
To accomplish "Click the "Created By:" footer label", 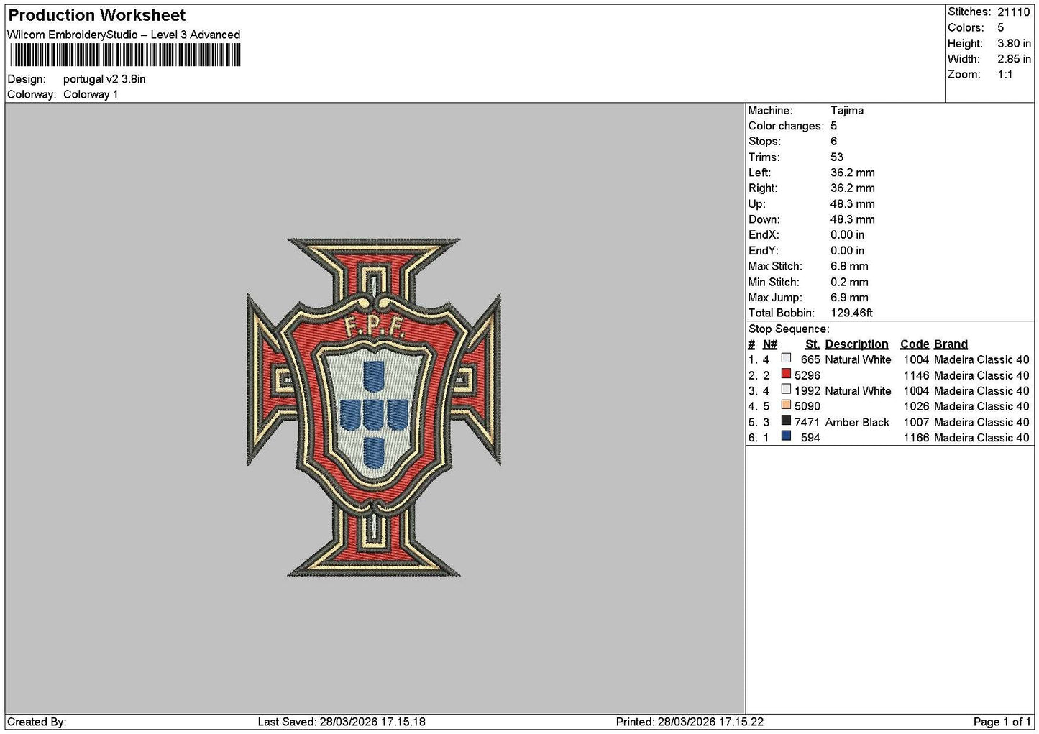I will (x=37, y=722).
